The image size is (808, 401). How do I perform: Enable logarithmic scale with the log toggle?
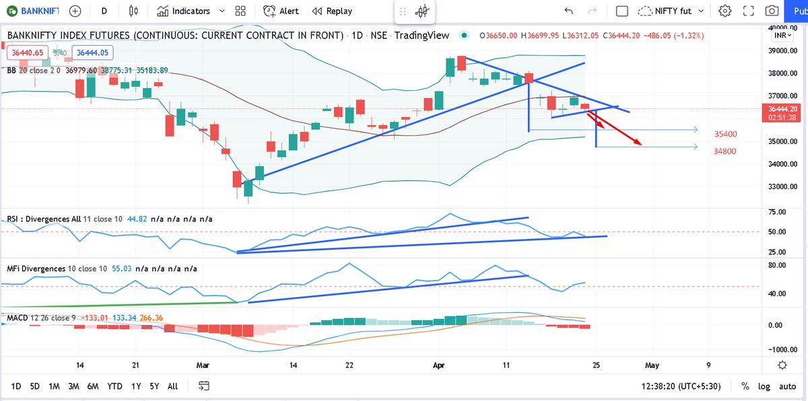click(x=764, y=386)
